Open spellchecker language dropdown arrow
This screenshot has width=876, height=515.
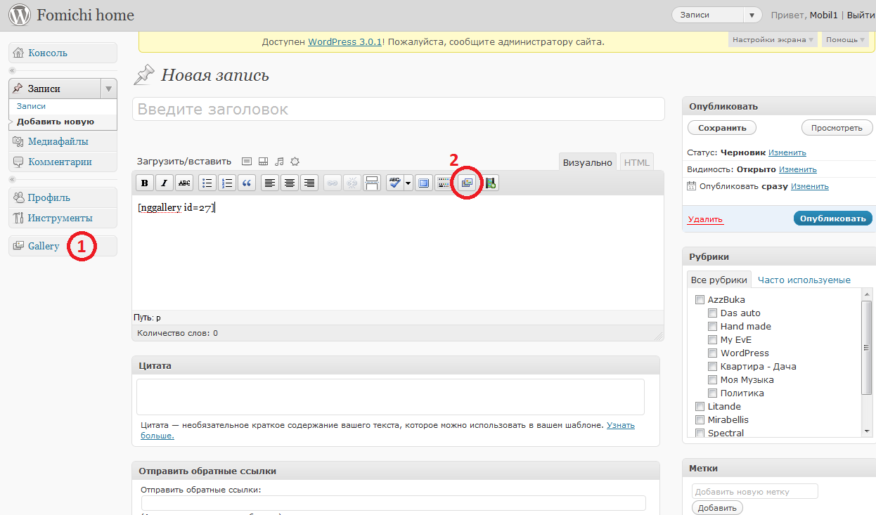pos(408,183)
